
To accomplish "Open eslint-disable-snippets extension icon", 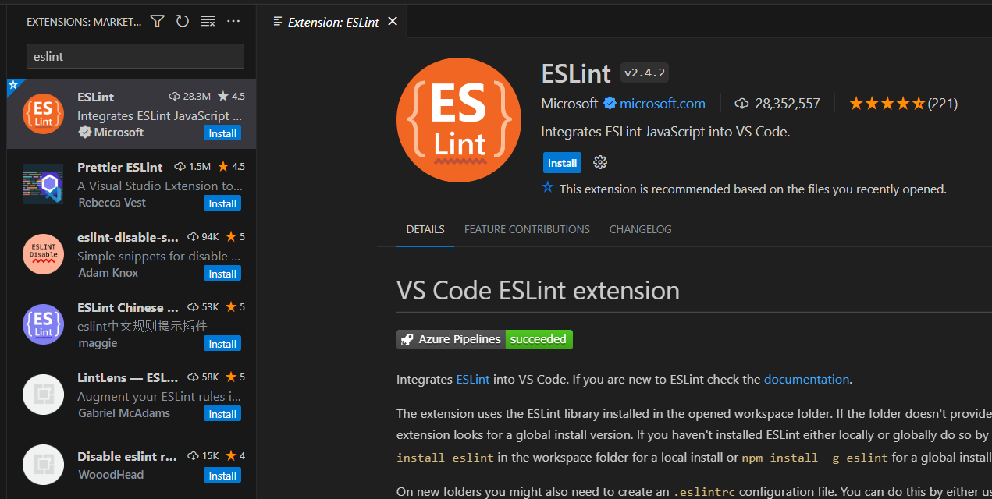I will [44, 254].
